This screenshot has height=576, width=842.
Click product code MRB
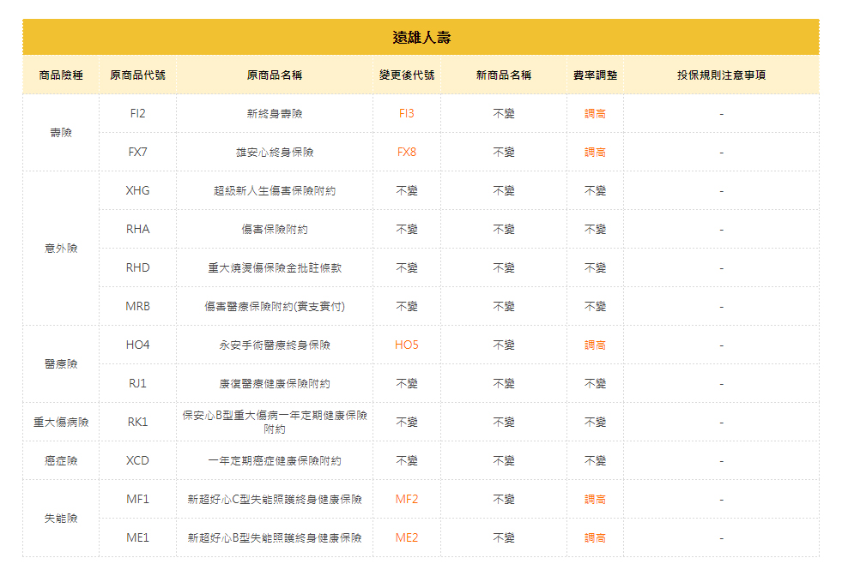coord(137,306)
